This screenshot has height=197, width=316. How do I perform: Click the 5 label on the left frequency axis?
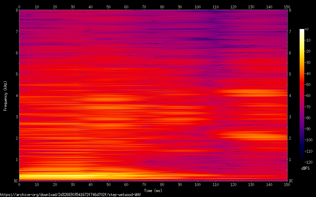click(x=16, y=74)
